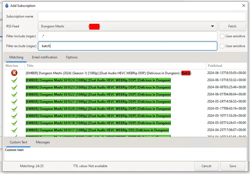
Task: Click published date 2024-05-03T15:24:41+00:00
Action: click(x=226, y=123)
